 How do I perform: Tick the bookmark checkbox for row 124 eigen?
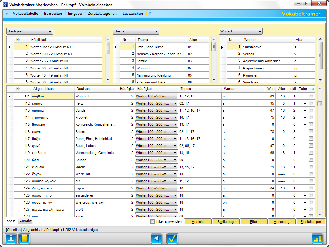[311, 188]
